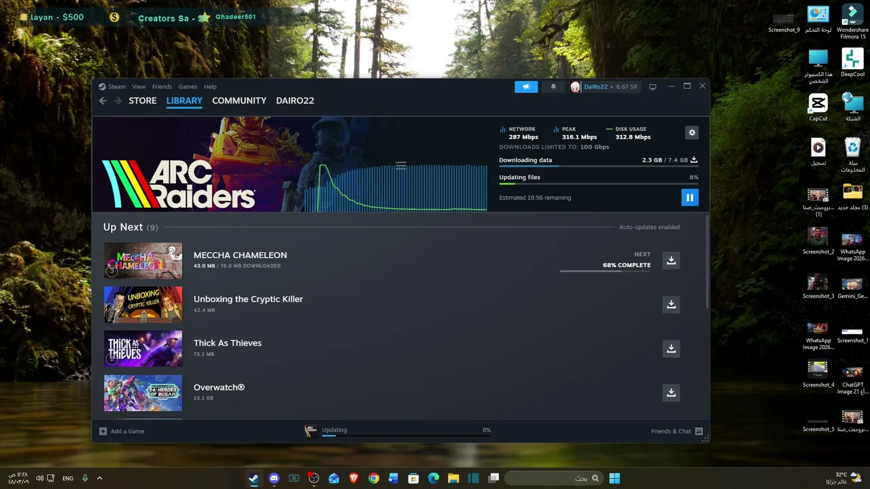
Task: Open the Friends & Chat grid icon
Action: [699, 431]
